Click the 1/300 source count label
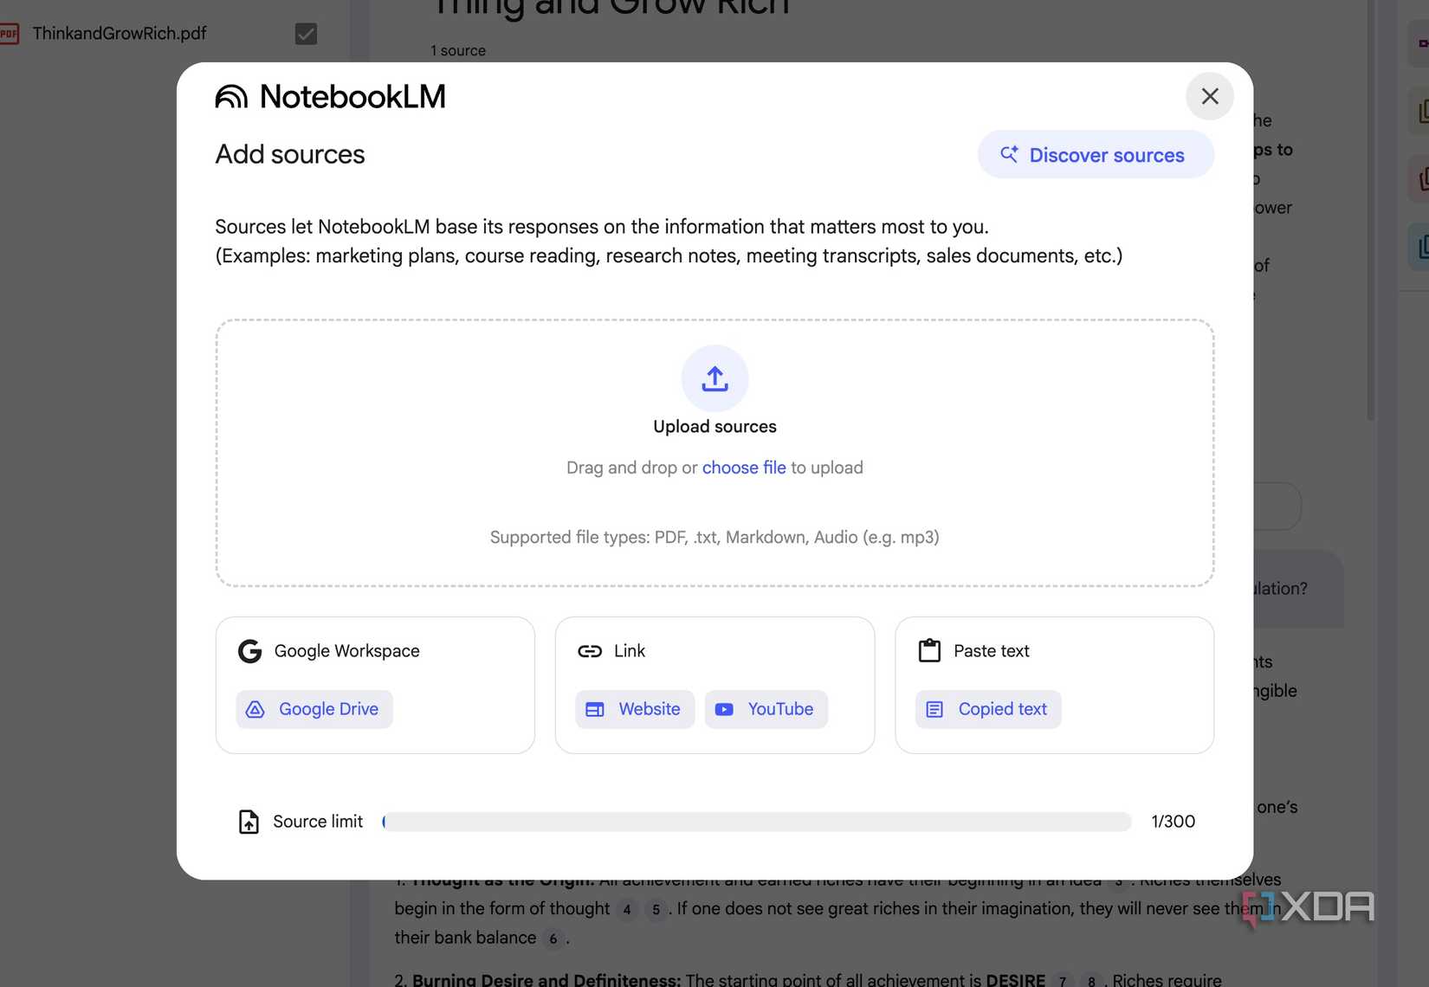Image resolution: width=1429 pixels, height=987 pixels. 1173,822
